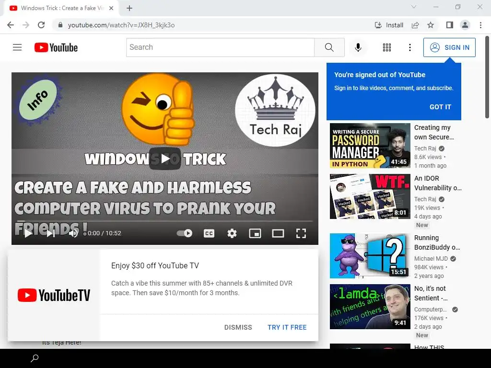
Task: Switch to theater mode
Action: (278, 233)
